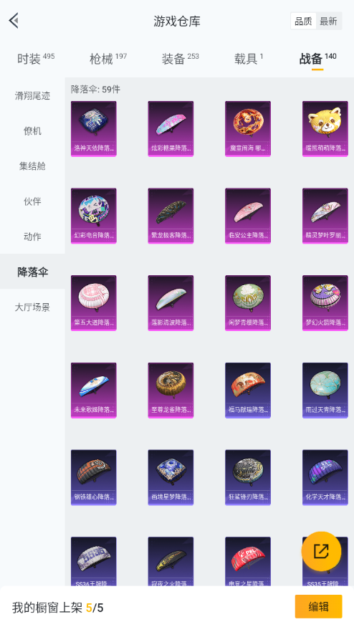This screenshot has height=627, width=354.
Task: Switch to the 载具 tab
Action: click(249, 59)
